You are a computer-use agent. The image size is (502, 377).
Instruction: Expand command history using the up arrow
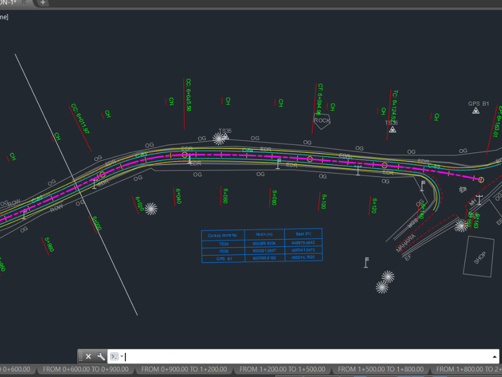point(495,356)
